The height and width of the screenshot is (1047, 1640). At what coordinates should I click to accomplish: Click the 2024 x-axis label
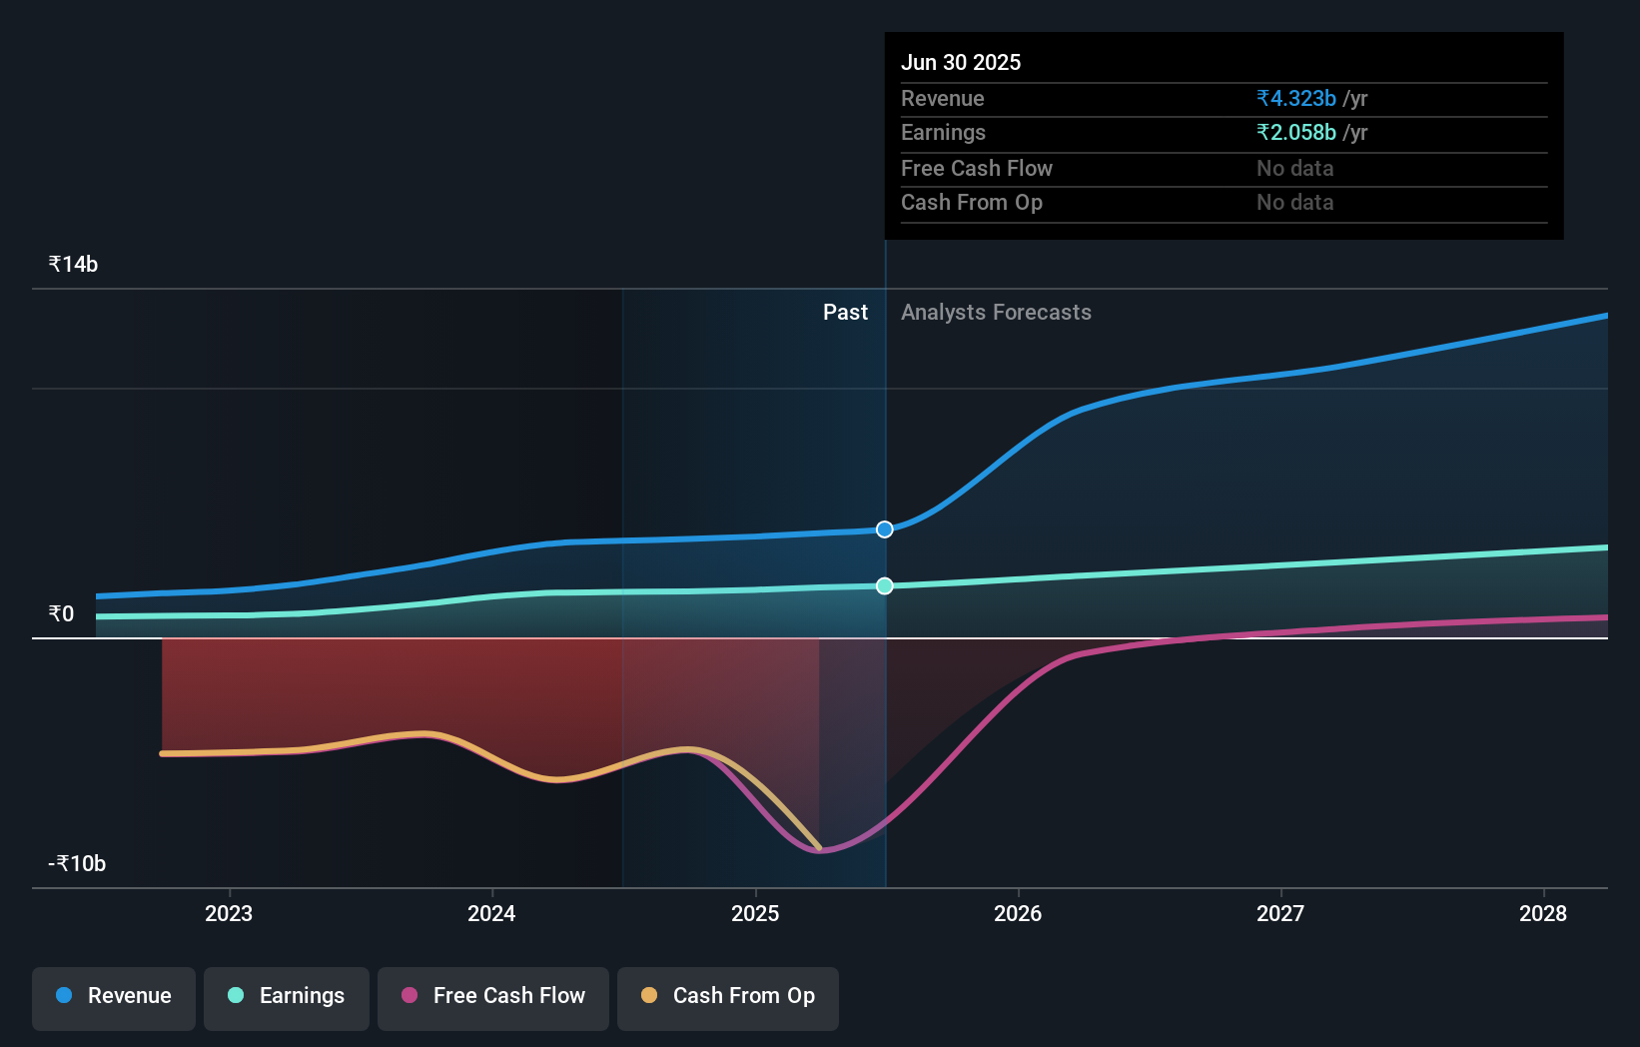491,913
